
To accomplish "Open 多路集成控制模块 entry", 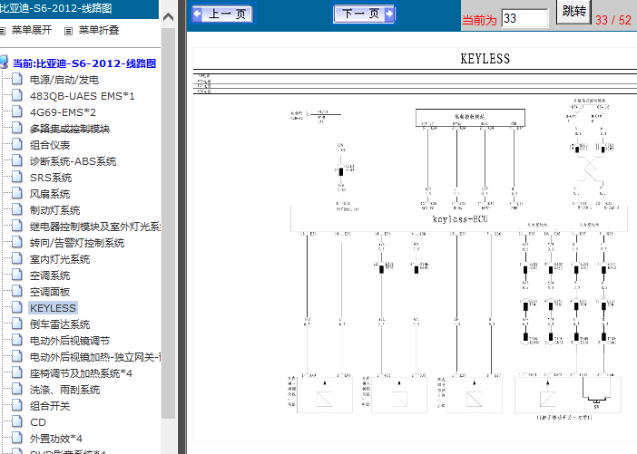I will click(x=70, y=129).
